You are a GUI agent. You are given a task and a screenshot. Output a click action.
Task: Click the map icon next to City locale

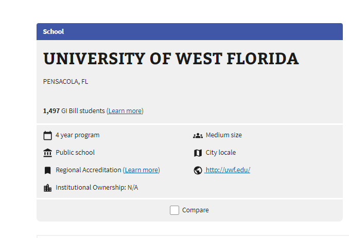[x=198, y=153]
